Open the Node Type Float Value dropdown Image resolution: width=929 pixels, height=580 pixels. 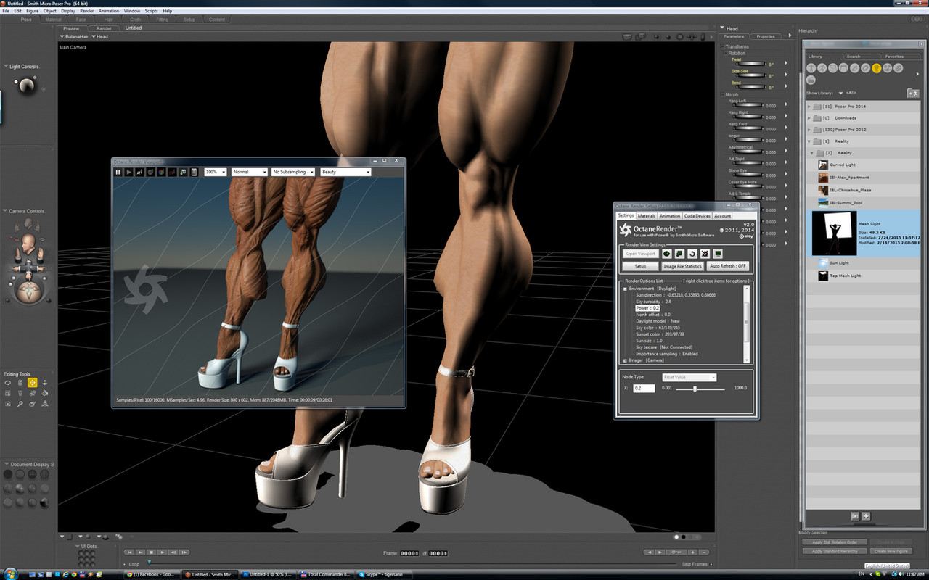689,377
